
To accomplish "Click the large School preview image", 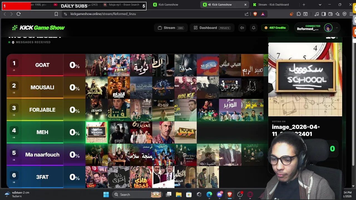I will pyautogui.click(x=305, y=79).
